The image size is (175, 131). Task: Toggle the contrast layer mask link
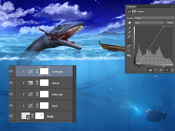tap(37, 71)
